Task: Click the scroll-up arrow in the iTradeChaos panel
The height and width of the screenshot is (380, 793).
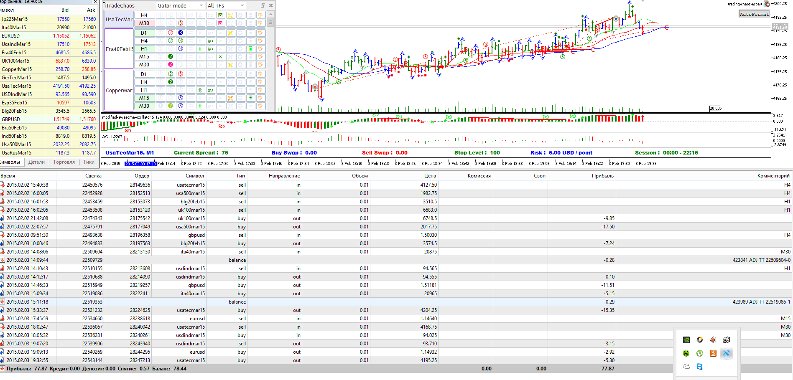Action: pos(270,14)
